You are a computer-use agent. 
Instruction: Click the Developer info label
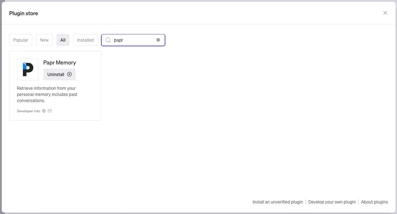pos(29,111)
